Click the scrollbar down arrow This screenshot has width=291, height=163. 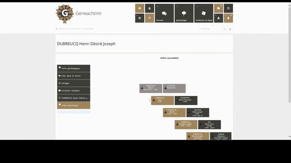click(290, 137)
